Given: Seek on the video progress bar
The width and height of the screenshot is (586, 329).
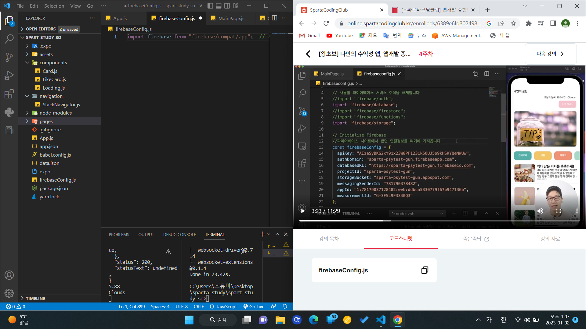Looking at the screenshot, I should click(x=440, y=220).
